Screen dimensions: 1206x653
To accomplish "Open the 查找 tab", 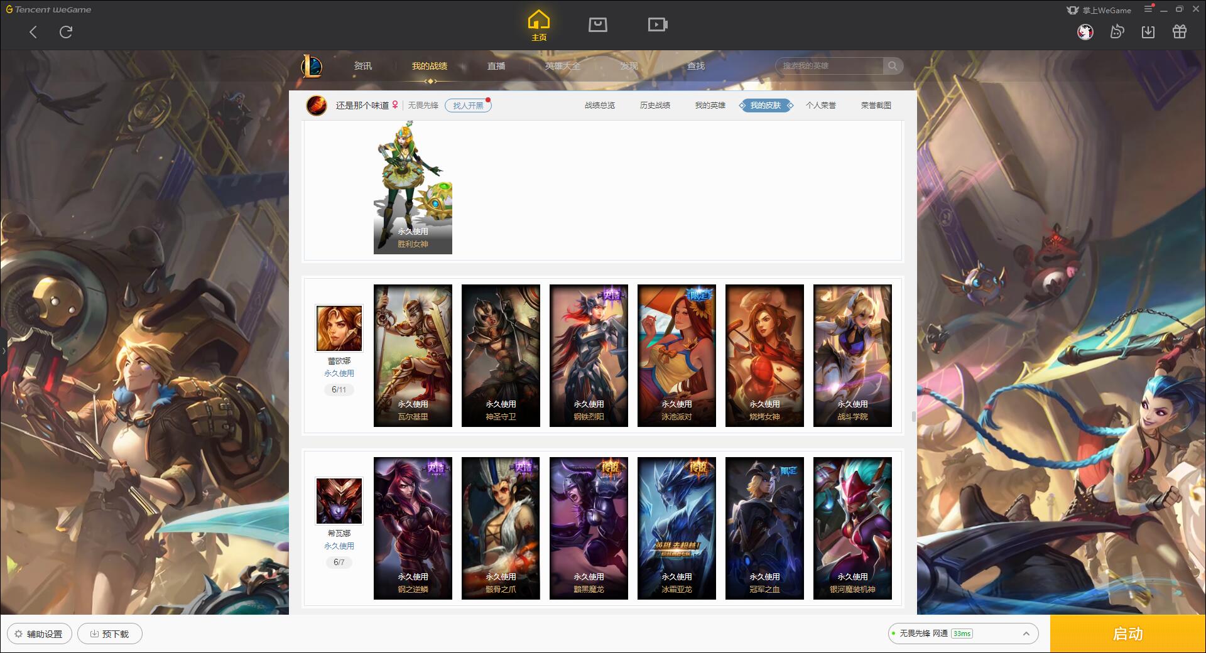I will click(696, 66).
